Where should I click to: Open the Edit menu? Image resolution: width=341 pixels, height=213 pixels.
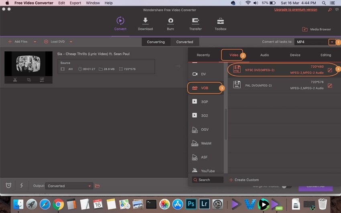61,3
